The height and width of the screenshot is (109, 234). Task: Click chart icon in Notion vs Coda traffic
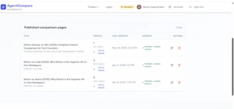tap(94, 69)
